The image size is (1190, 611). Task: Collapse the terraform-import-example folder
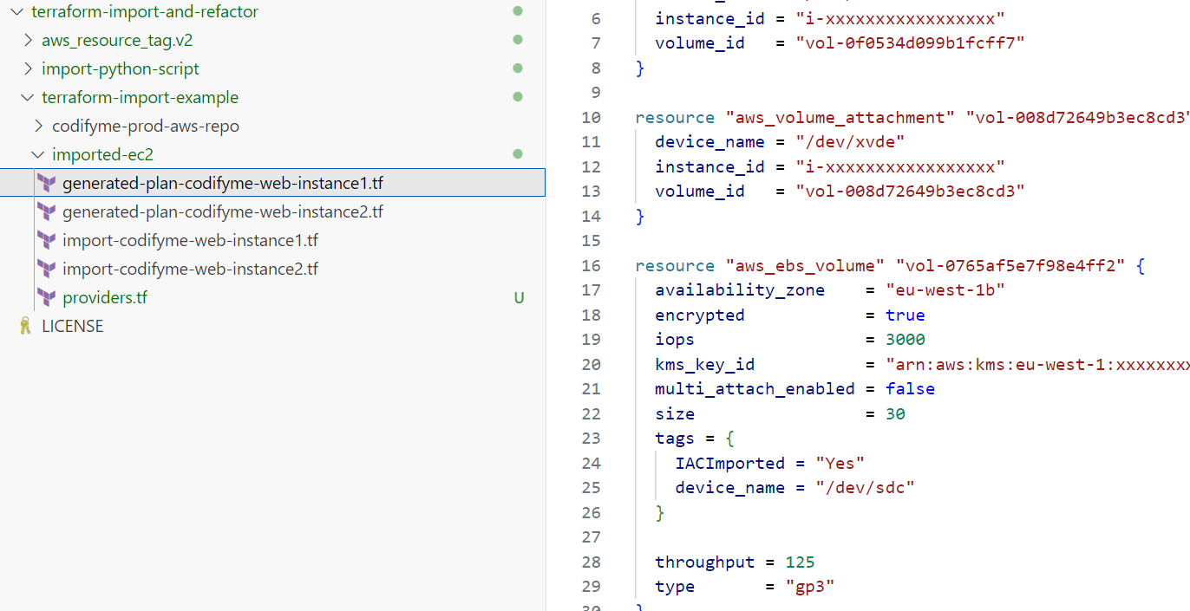[x=28, y=97]
